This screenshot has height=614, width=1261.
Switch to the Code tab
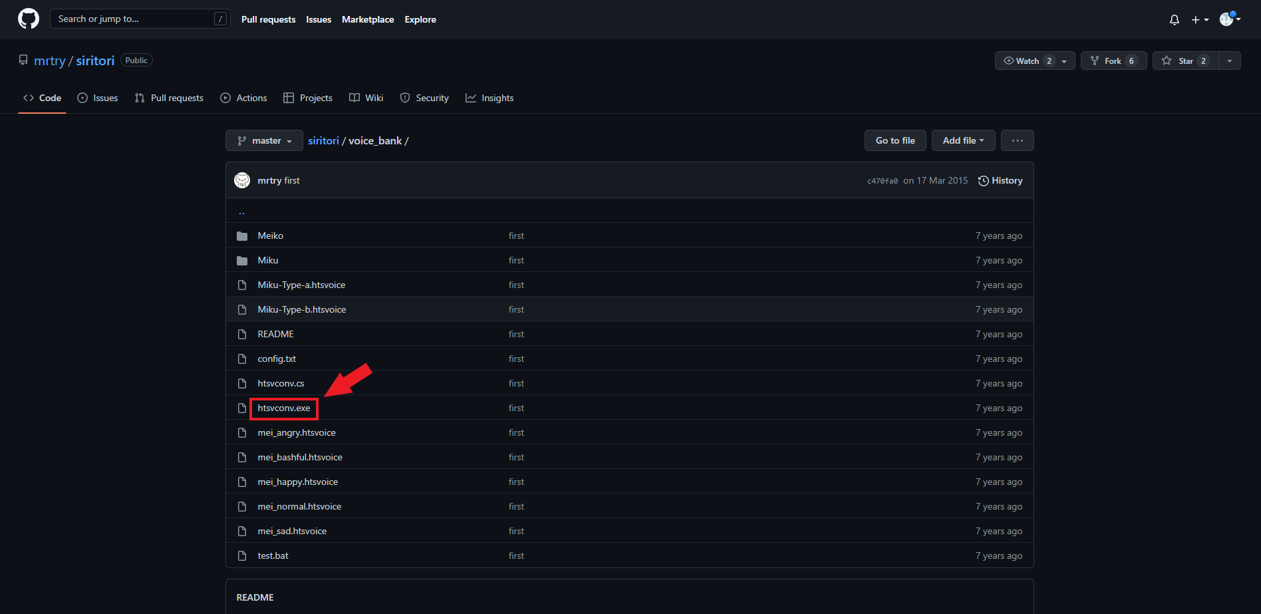42,98
